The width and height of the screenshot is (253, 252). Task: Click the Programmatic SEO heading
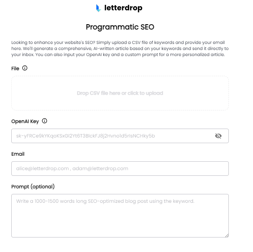pos(120,27)
